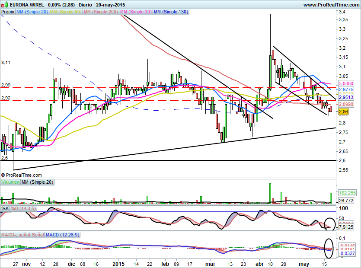
Task: Click the 3,4 price scale label
Action: pos(342,12)
